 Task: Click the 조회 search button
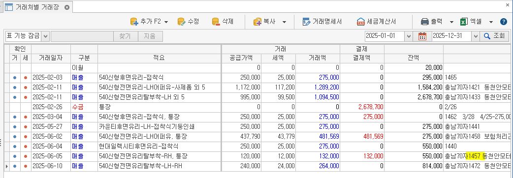pos(494,36)
